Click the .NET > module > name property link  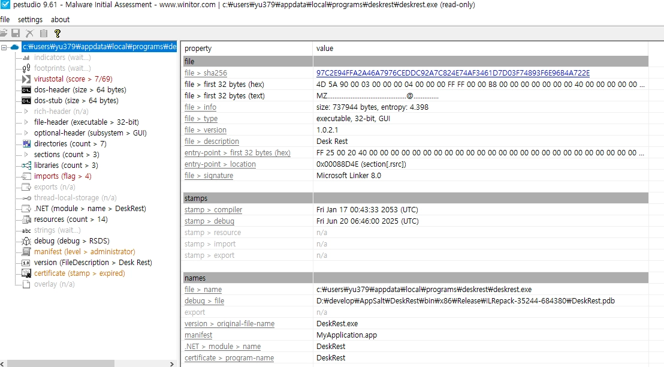point(223,347)
